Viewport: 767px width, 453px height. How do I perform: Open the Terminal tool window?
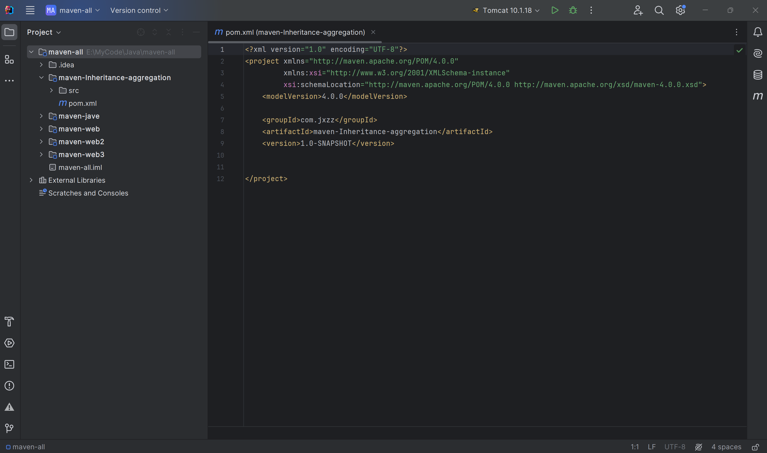(x=9, y=365)
